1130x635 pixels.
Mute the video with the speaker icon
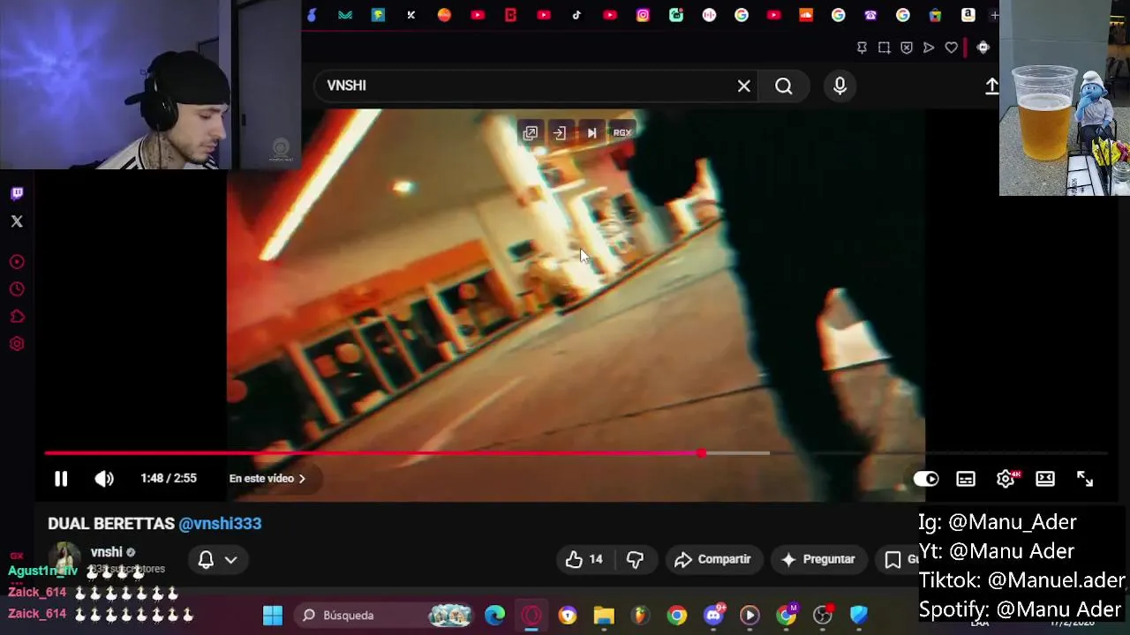(x=104, y=479)
